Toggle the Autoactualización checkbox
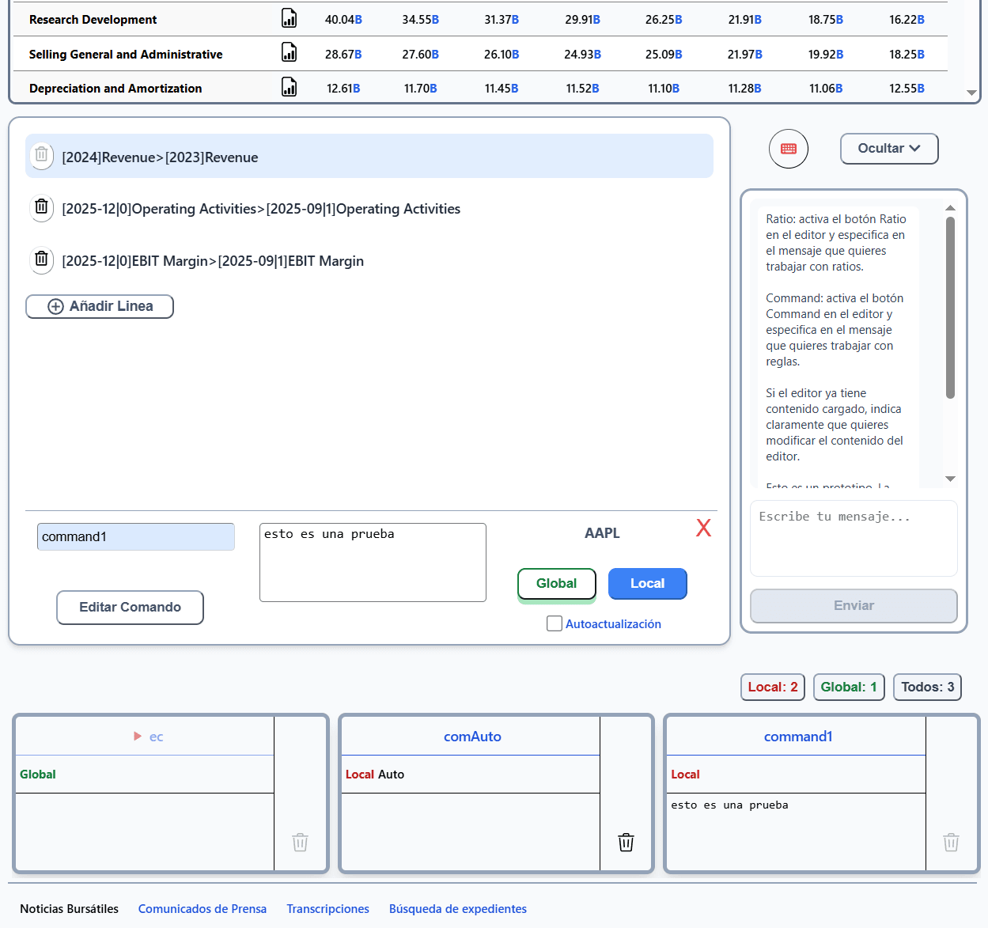Viewport: 988px width, 928px height. click(x=555, y=623)
